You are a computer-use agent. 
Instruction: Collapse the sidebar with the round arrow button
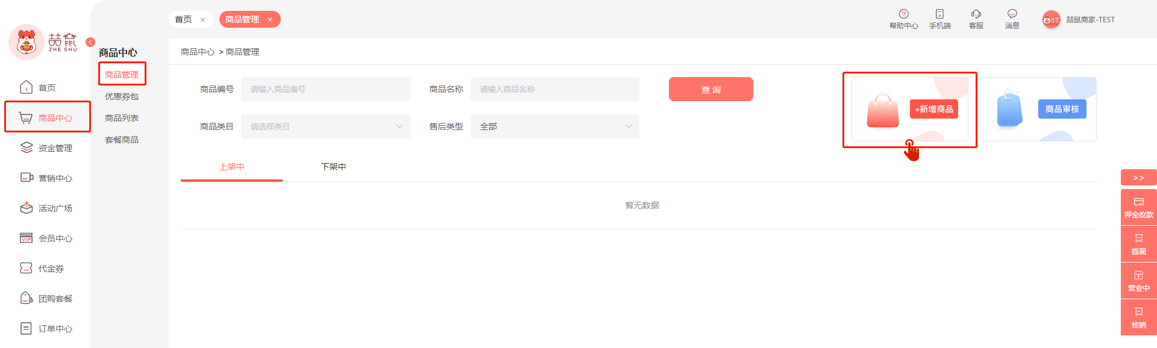[90, 42]
